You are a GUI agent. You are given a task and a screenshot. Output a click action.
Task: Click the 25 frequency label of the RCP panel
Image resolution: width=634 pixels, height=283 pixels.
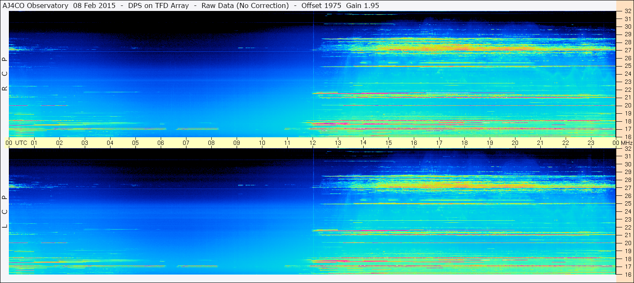coord(627,66)
